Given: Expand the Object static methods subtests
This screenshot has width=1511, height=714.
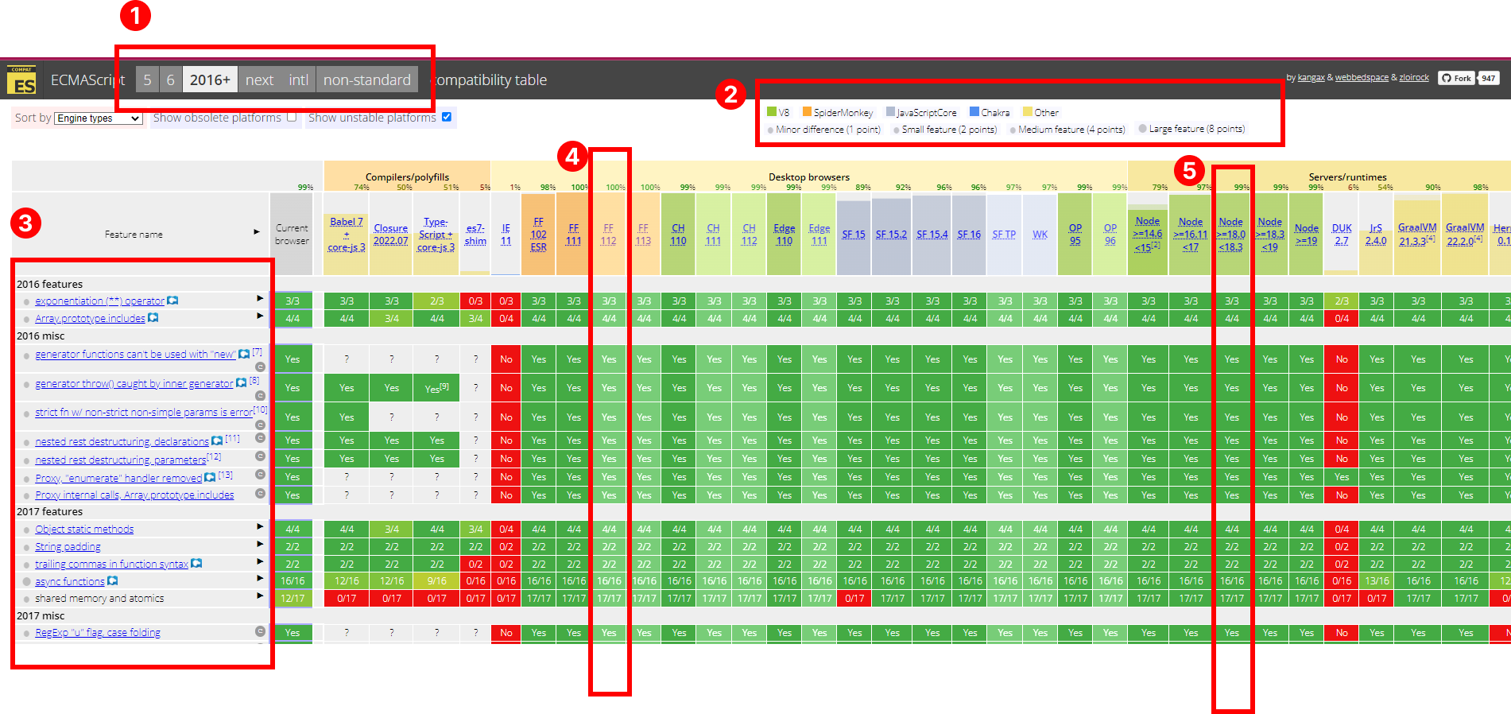Looking at the screenshot, I should pyautogui.click(x=260, y=527).
